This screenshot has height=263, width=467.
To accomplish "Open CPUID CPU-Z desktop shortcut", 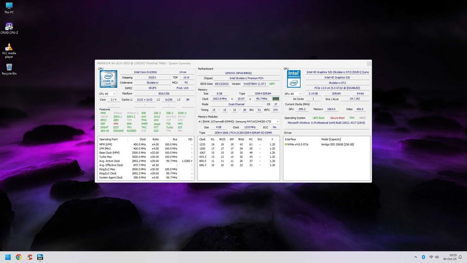I will (x=9, y=28).
